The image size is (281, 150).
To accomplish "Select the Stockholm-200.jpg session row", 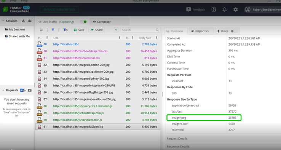I will tap(98, 72).
